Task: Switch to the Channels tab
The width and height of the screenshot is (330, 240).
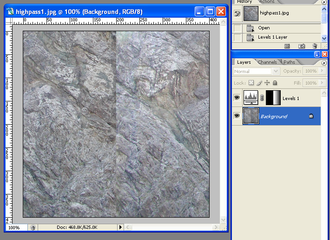Action: tap(267, 62)
